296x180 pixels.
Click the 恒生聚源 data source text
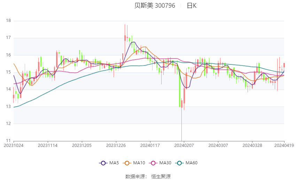pos(161,177)
